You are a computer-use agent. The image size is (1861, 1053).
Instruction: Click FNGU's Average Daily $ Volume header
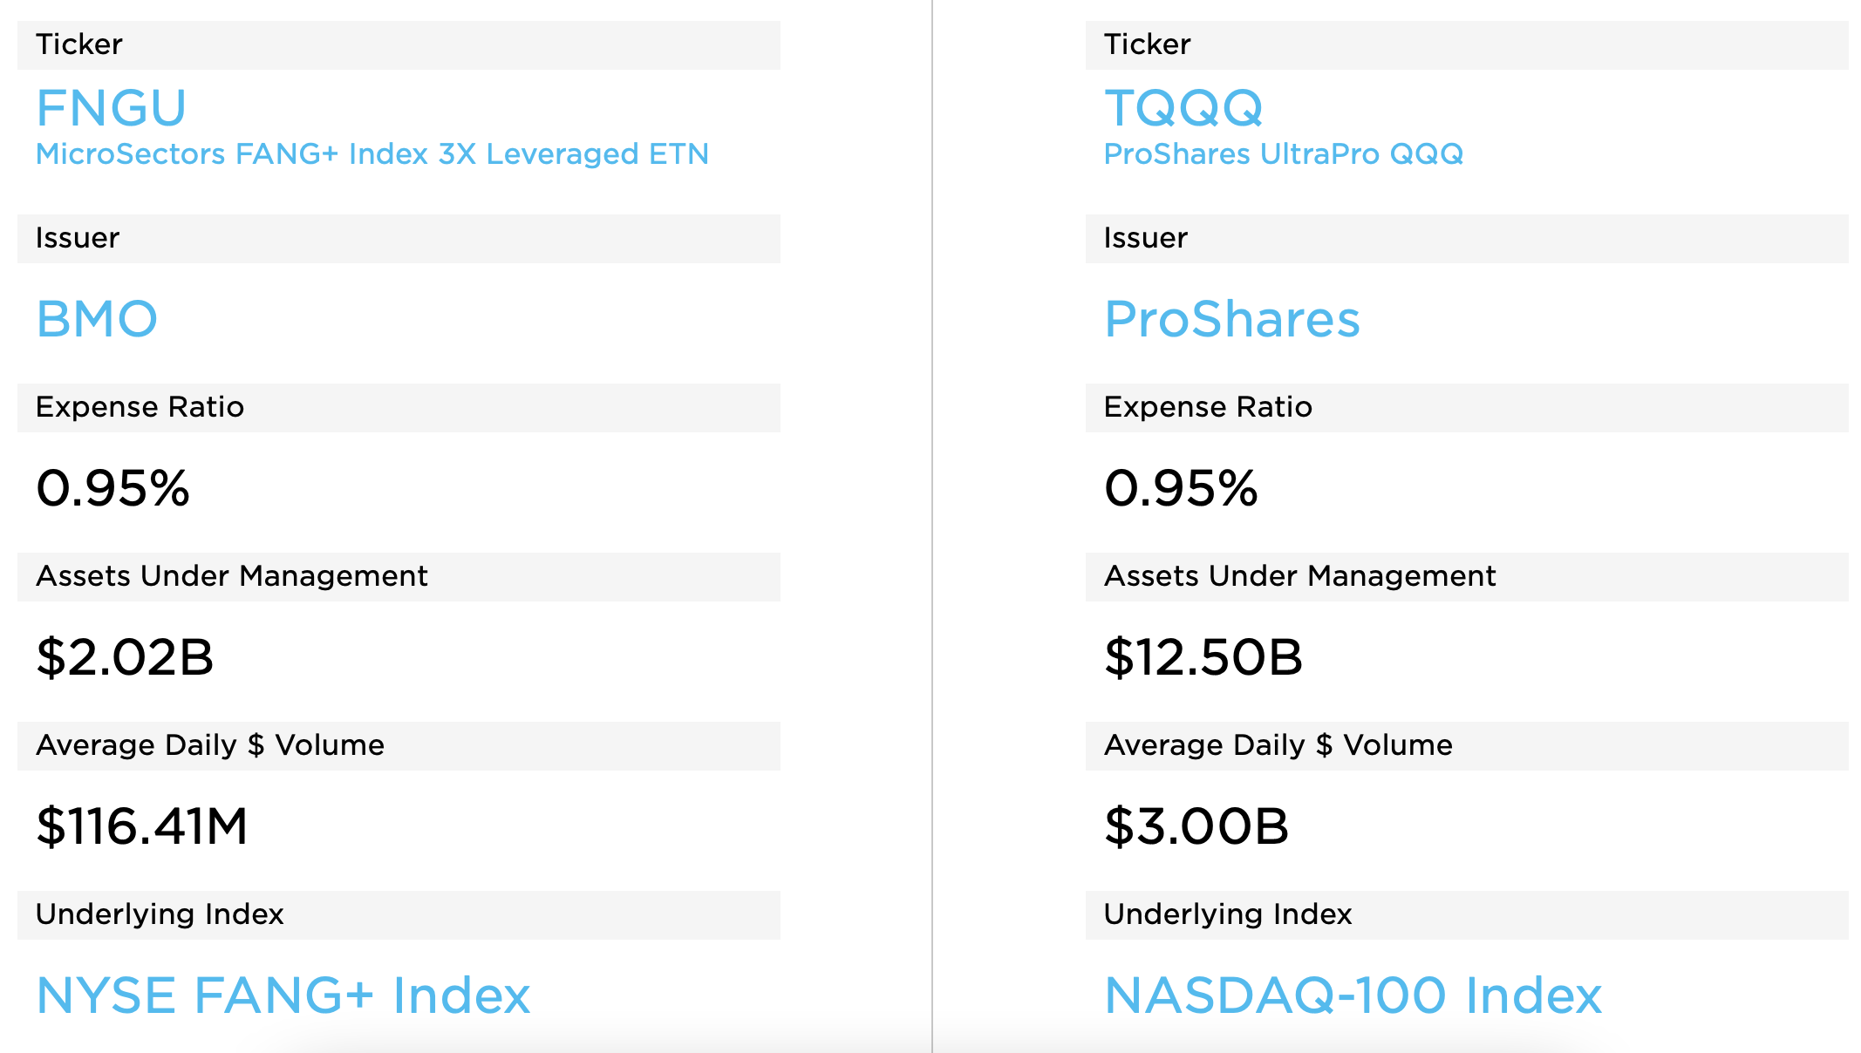point(210,745)
